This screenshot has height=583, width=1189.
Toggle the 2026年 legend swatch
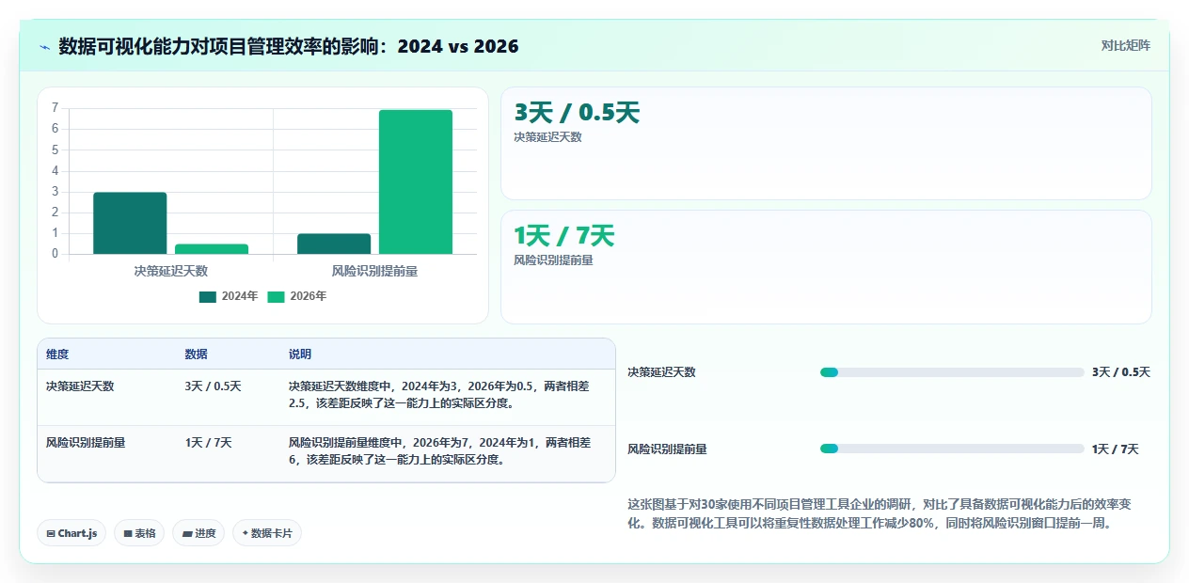[277, 296]
